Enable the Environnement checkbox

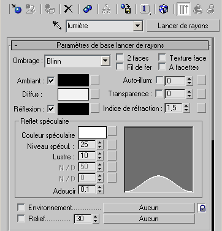click(21, 208)
